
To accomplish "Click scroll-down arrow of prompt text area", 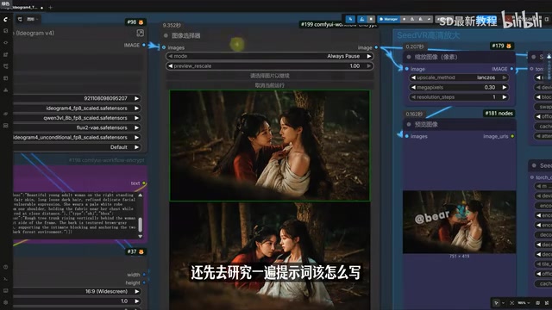I will click(x=141, y=236).
